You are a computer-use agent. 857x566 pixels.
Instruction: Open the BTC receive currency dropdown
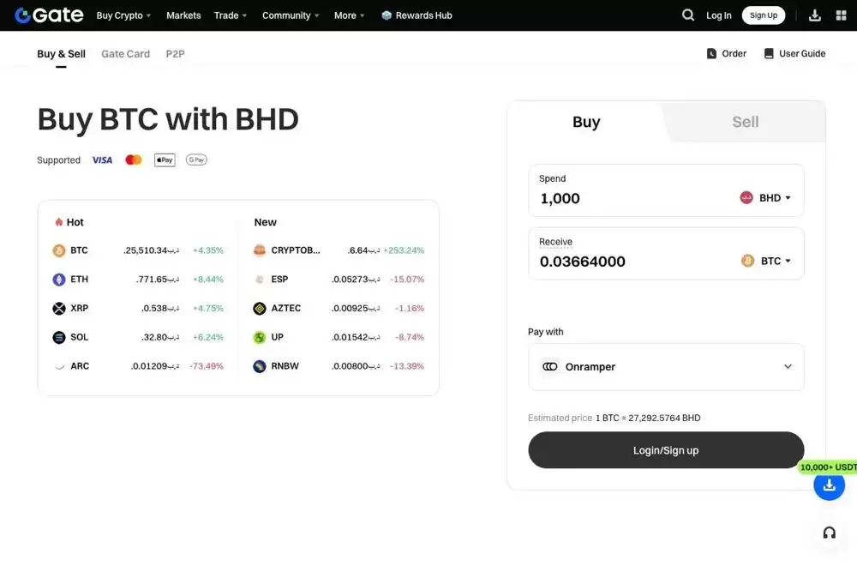[x=765, y=261]
